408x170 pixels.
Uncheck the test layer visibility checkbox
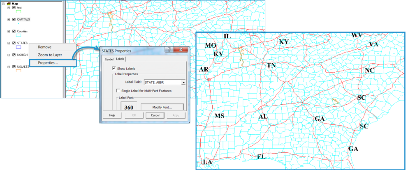pyautogui.click(x=14, y=7)
